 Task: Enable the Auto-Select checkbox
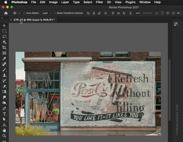pyautogui.click(x=24, y=13)
